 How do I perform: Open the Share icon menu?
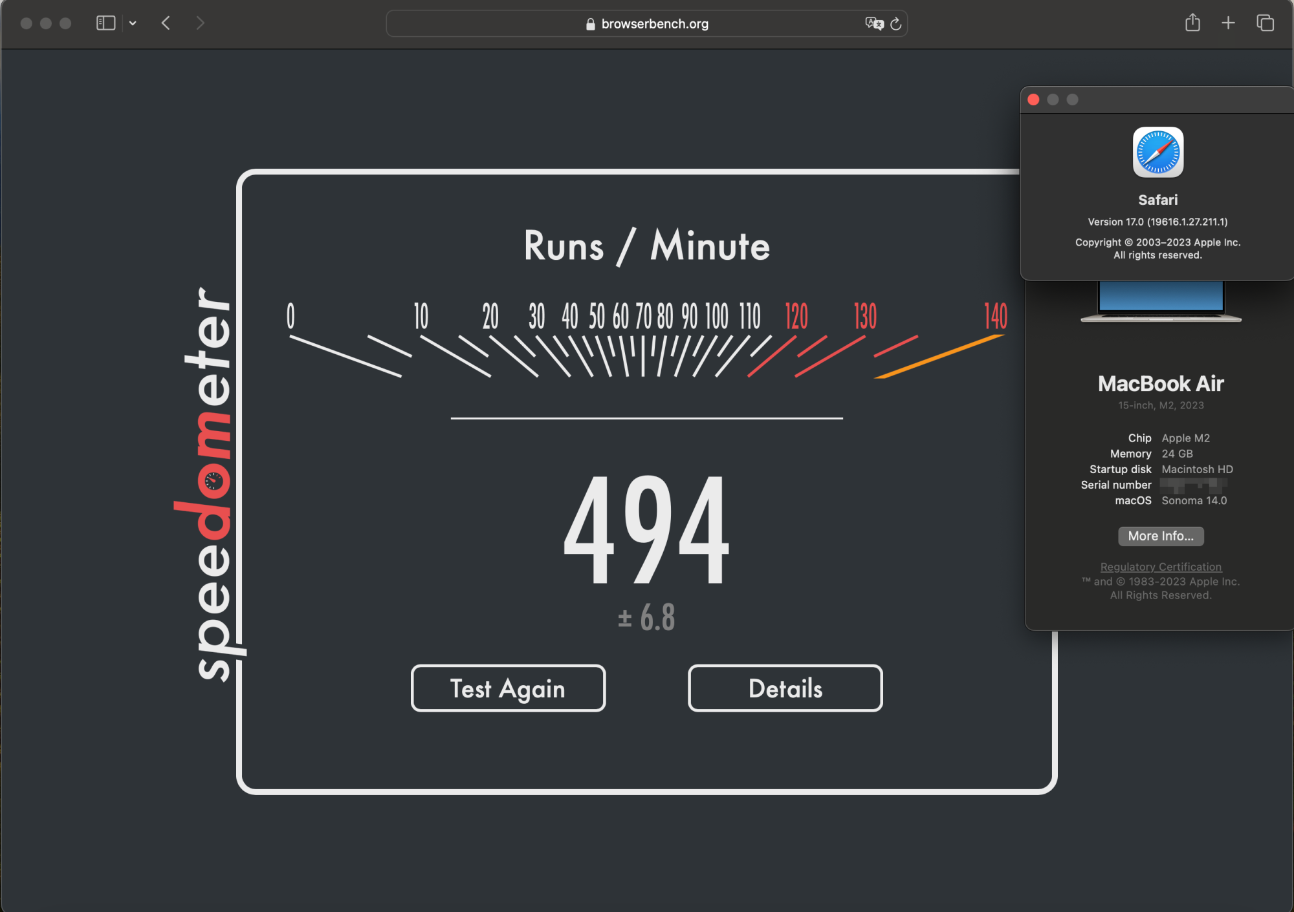1192,23
